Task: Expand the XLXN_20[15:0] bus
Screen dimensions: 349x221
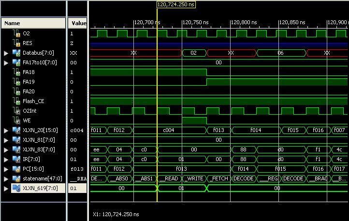Action: (x=6, y=131)
